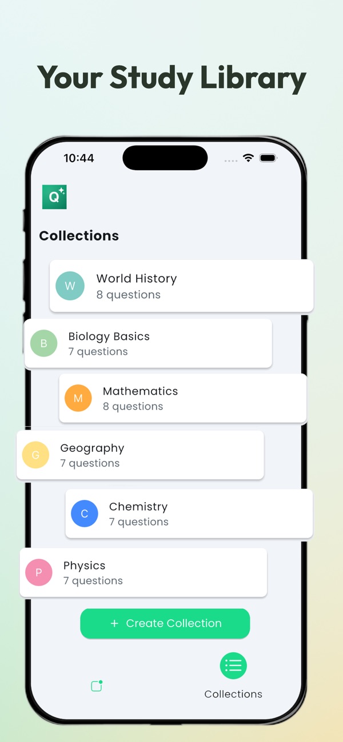Screen dimensions: 343x742
Task: Open the Collections list icon at bottom
Action: pos(233,665)
